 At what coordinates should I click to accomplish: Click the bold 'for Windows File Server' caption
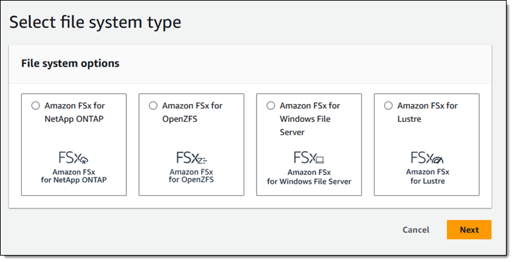tap(309, 181)
